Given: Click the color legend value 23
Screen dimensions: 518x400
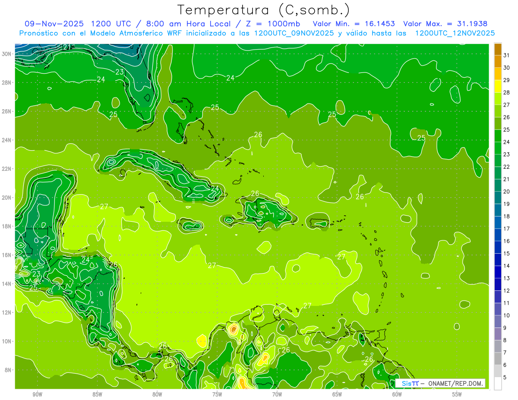Looking at the screenshot, I should point(507,154).
